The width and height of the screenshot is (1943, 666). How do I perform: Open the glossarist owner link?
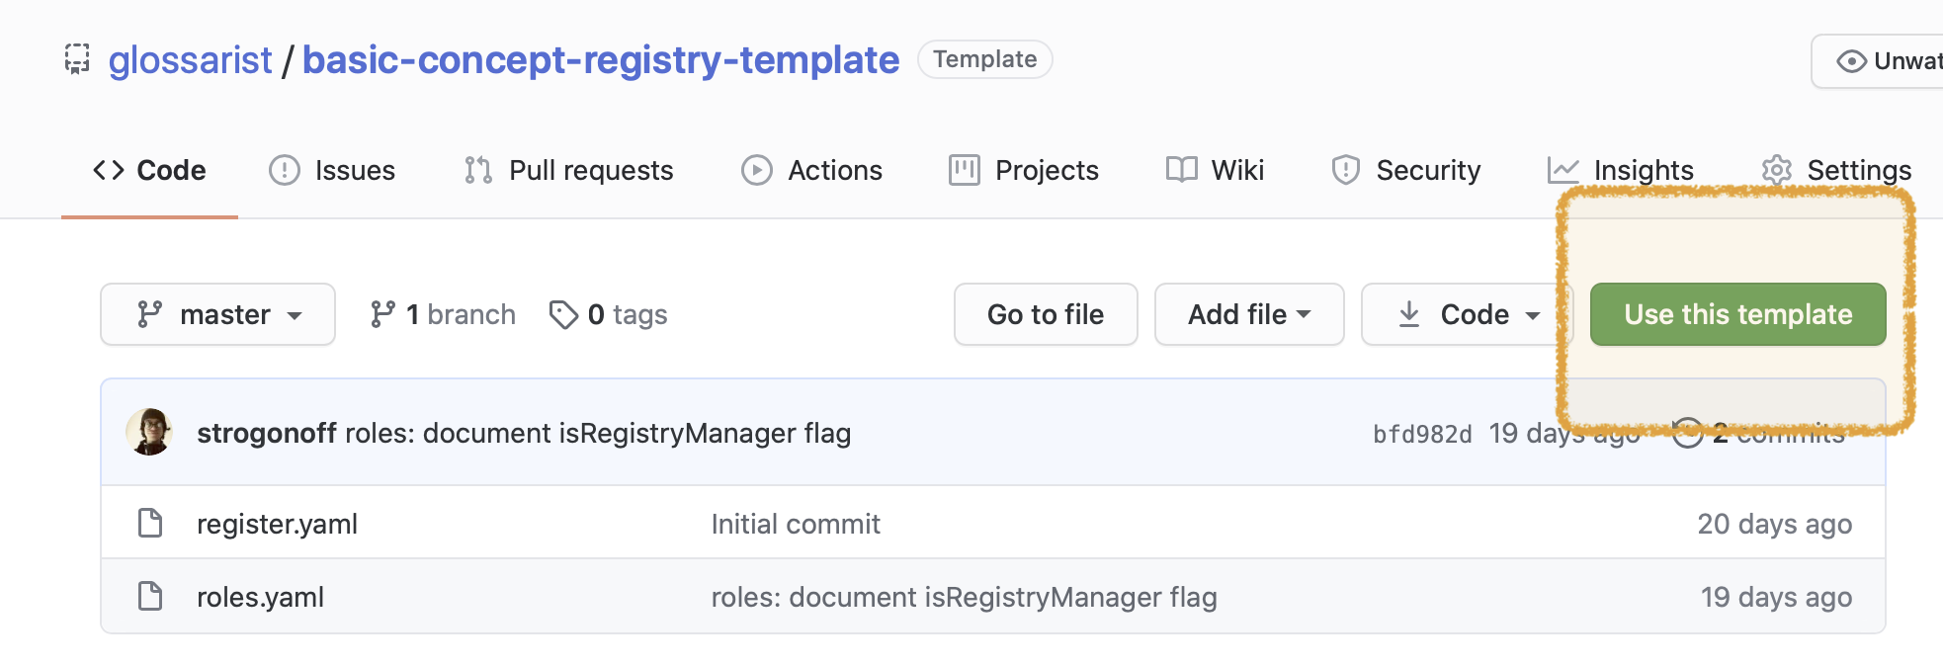click(x=190, y=60)
